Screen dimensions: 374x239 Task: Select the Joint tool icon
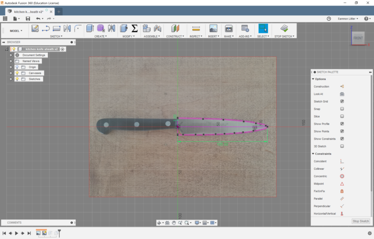[x=158, y=28]
